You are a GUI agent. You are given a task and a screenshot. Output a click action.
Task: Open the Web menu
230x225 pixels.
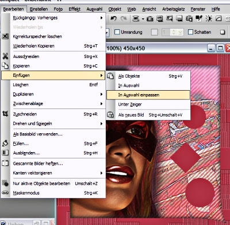click(132, 9)
